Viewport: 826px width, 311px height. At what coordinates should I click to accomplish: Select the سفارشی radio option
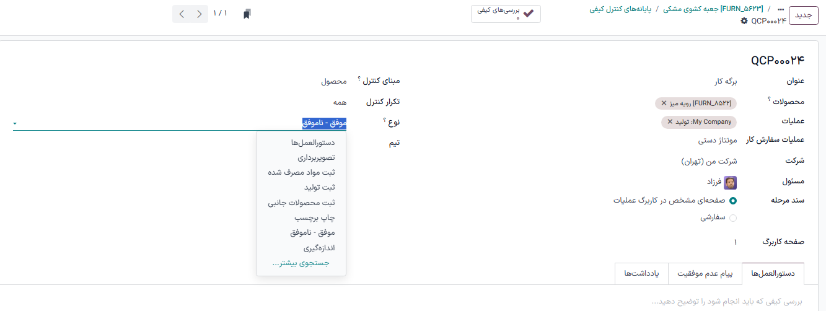(733, 218)
